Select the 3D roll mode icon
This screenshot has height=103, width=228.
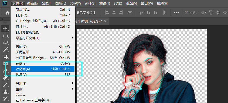pyautogui.click(x=211, y=13)
